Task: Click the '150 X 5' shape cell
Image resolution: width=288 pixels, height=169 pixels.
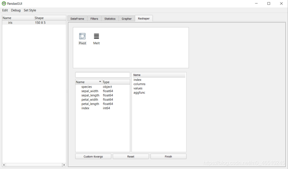Action: (40, 23)
